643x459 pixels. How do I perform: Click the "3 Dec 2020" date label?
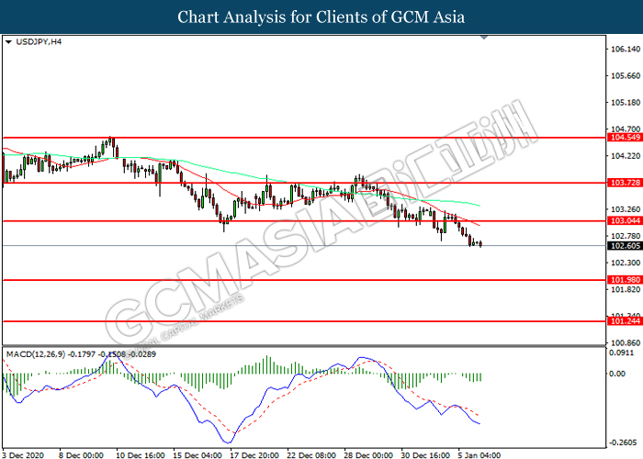[x=23, y=455]
